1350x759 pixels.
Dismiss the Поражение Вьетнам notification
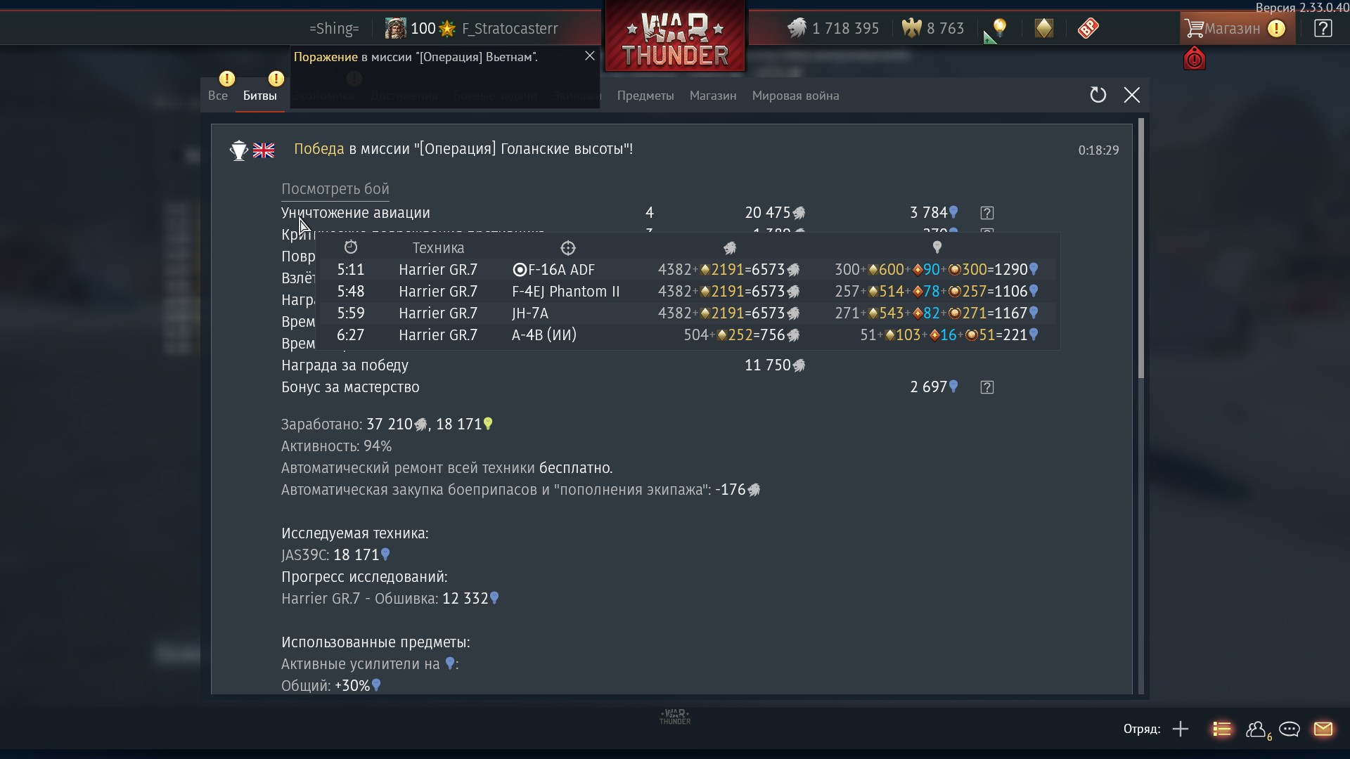[590, 56]
